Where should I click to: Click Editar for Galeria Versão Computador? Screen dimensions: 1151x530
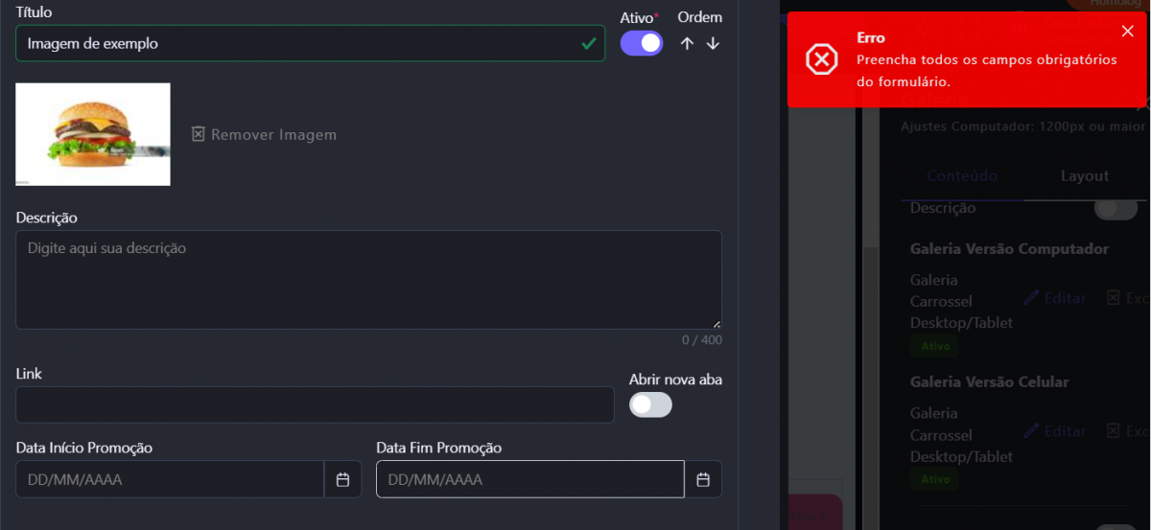tap(1065, 298)
